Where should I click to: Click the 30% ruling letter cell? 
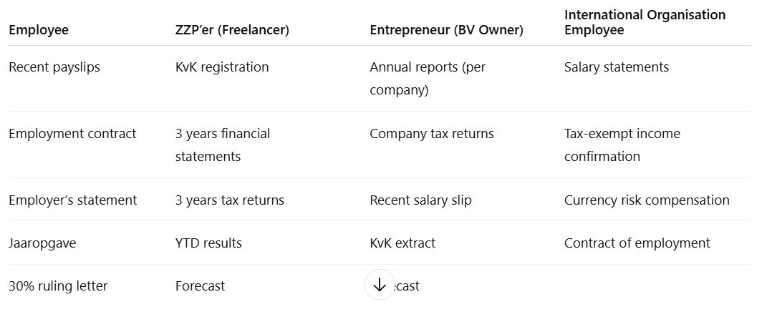58,286
